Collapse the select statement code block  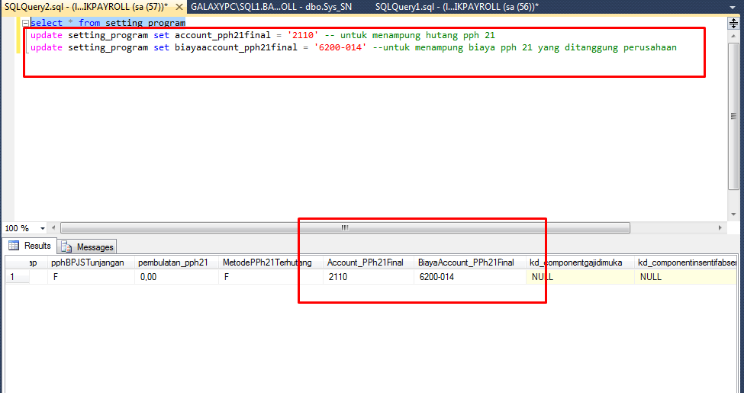pyautogui.click(x=26, y=24)
